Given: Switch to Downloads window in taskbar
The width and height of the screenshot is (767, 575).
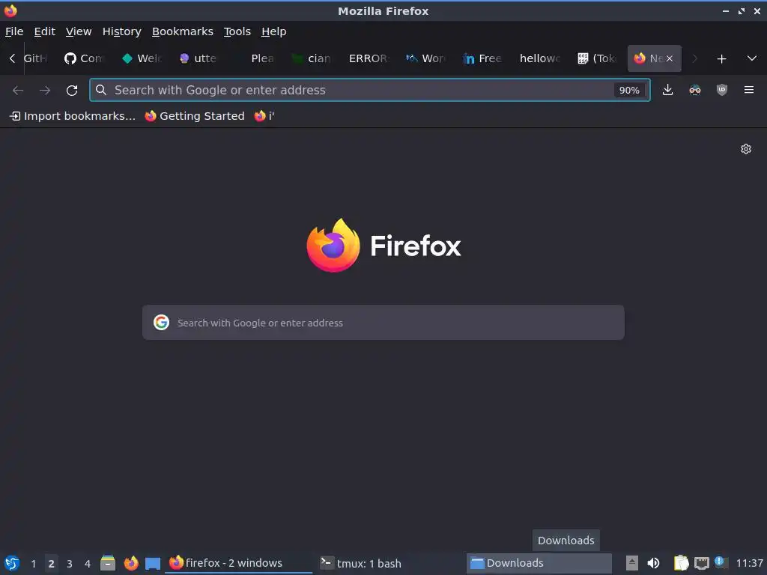Looking at the screenshot, I should 539,563.
